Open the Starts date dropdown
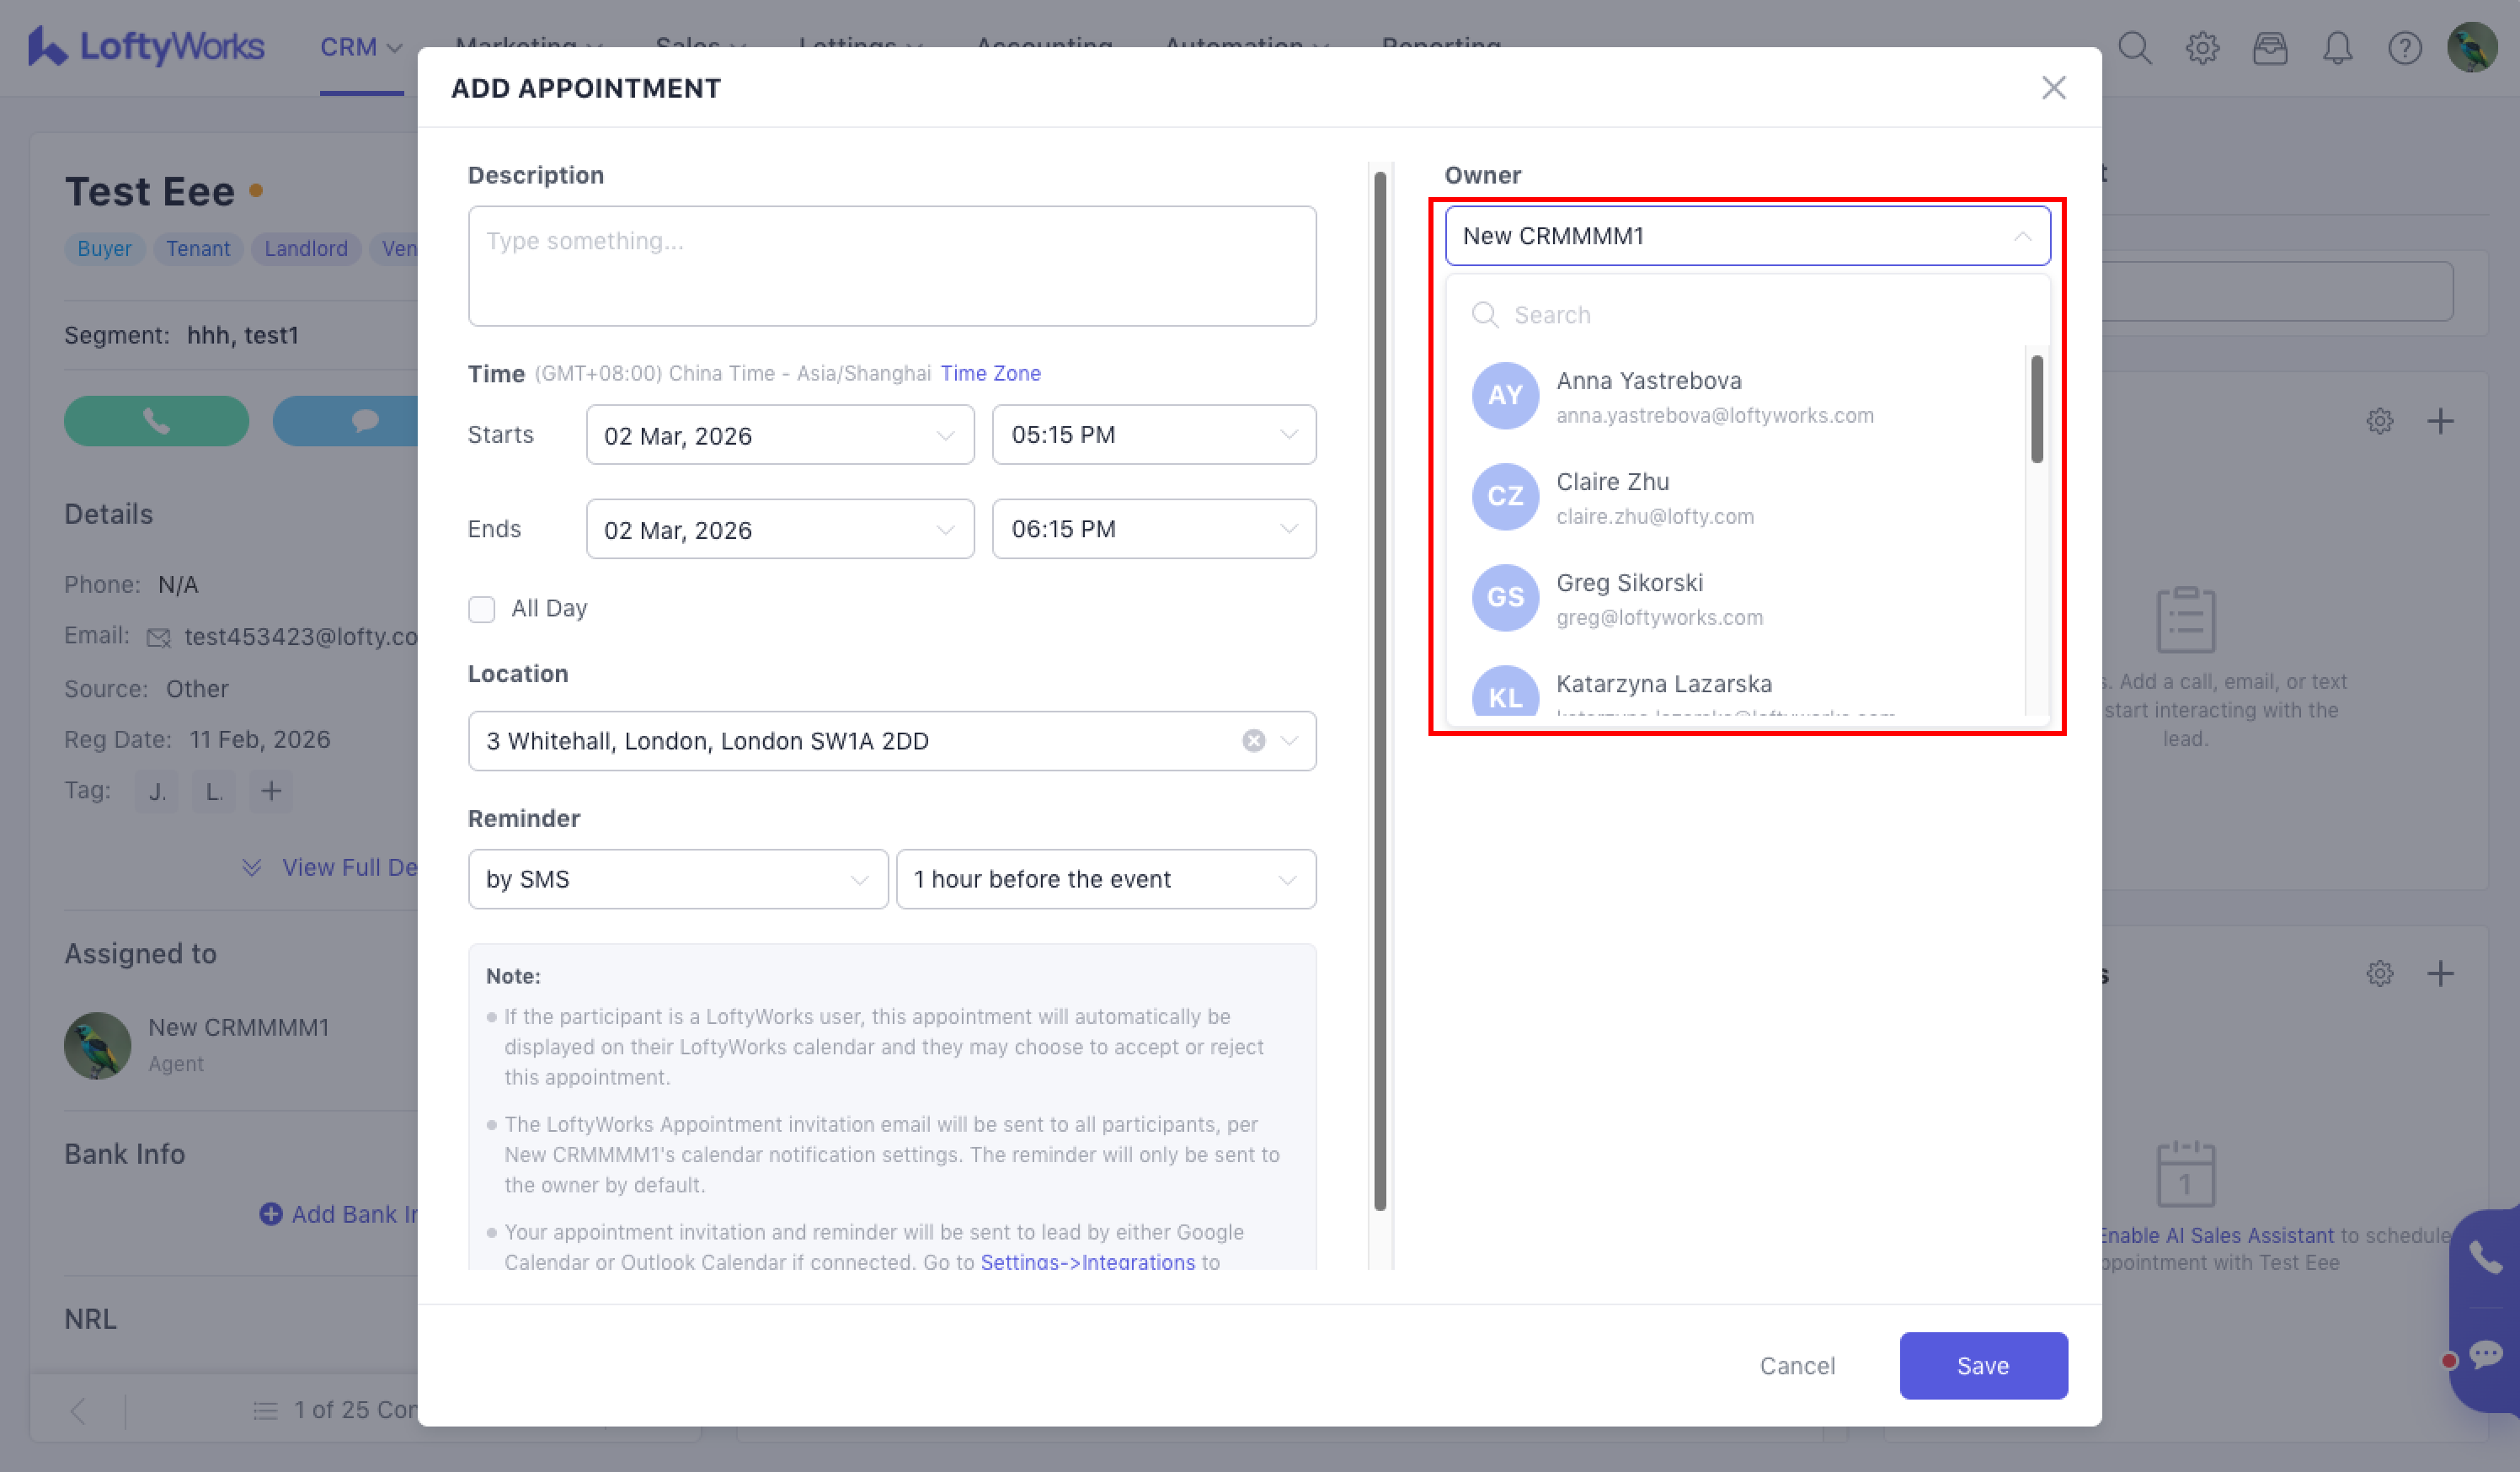 [779, 435]
